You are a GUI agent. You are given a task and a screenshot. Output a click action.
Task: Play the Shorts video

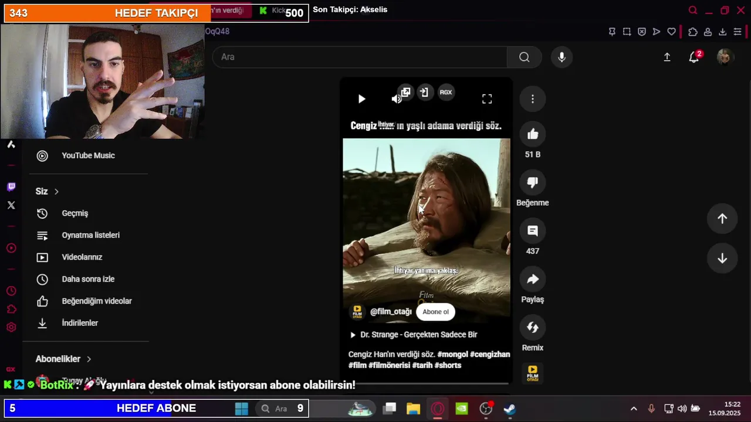coord(361,99)
